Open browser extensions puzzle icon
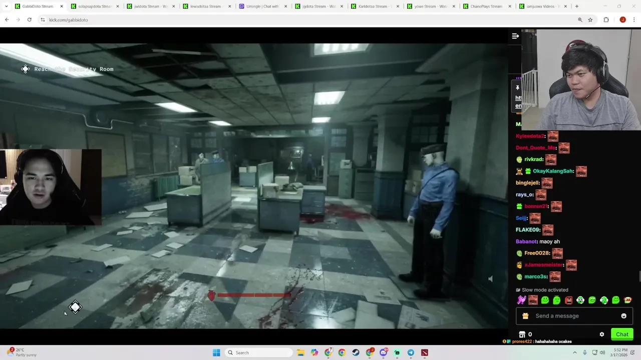Screen dimensions: 641x360 pos(606,19)
